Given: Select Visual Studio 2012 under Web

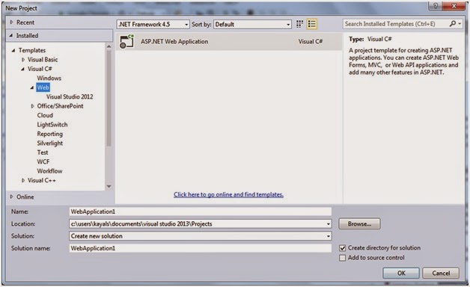Looking at the screenshot, I should [70, 96].
